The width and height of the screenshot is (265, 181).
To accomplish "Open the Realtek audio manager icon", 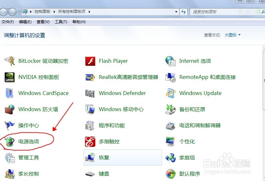I will tap(90, 77).
